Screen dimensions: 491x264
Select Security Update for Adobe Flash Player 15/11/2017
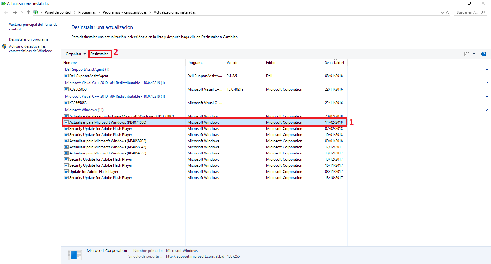205,165
